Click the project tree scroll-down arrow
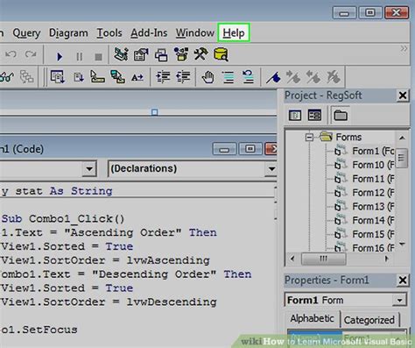 tap(402, 245)
